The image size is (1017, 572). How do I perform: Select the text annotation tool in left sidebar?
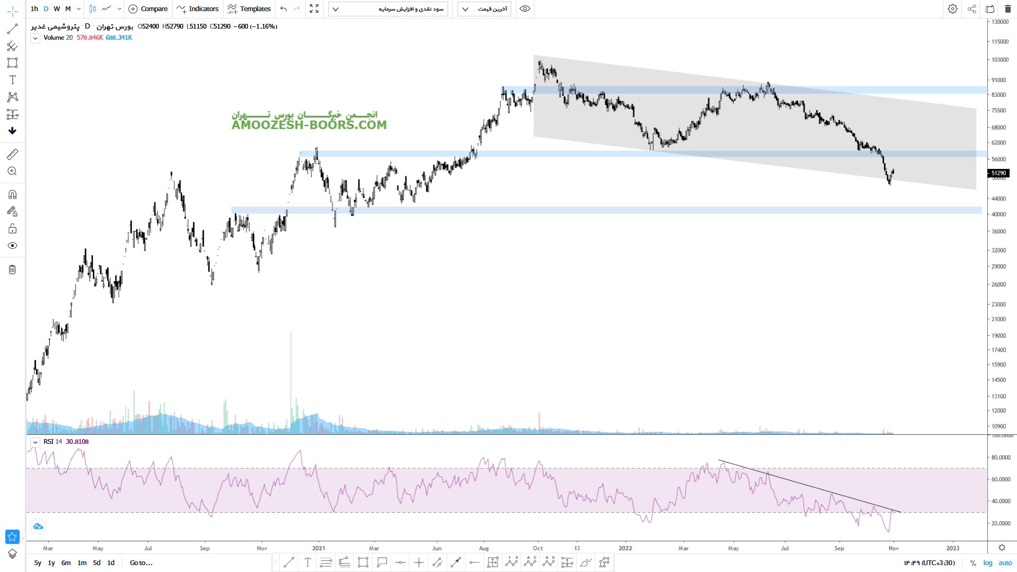(12, 80)
